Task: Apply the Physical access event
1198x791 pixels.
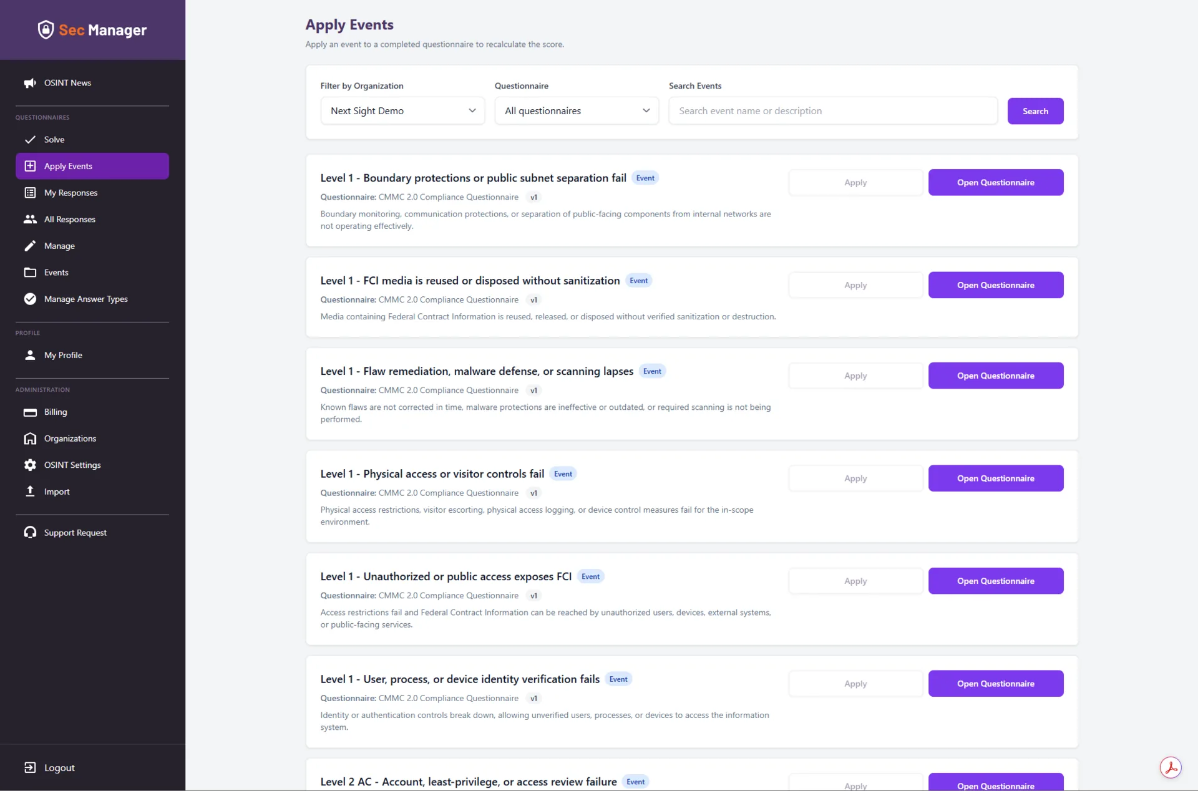Action: [855, 478]
